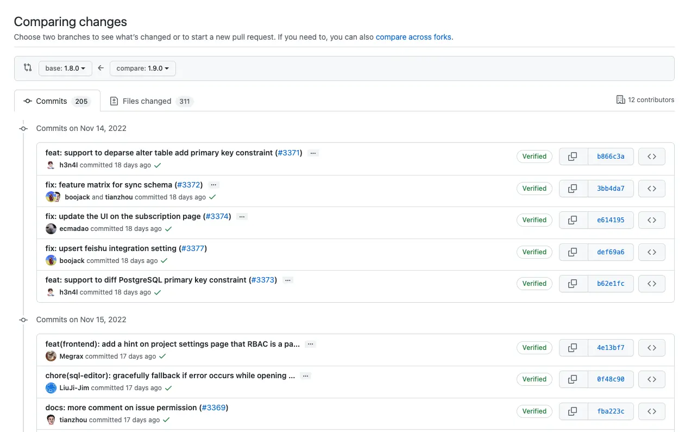685x432 pixels.
Task: Copy full SHA for commit e614195
Action: tap(573, 220)
